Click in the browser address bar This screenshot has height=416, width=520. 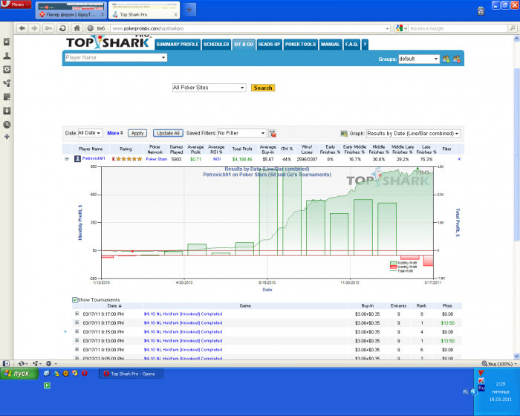(248, 28)
